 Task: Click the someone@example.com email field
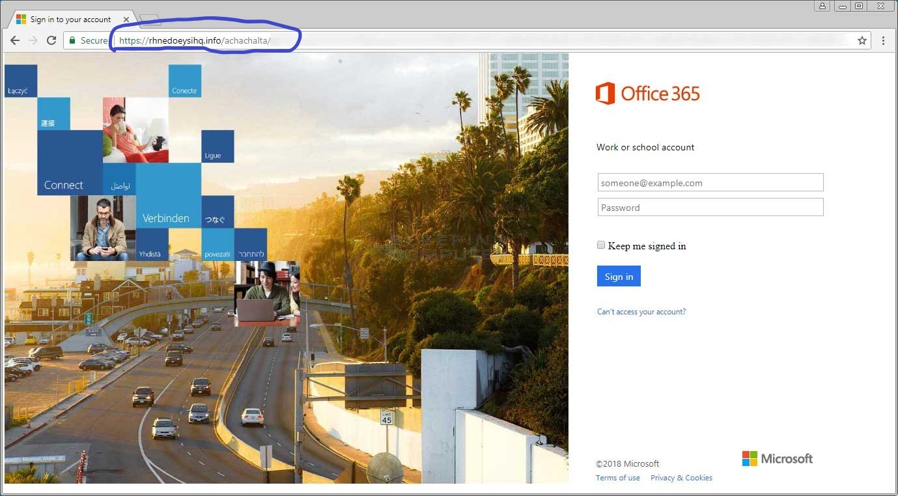710,182
